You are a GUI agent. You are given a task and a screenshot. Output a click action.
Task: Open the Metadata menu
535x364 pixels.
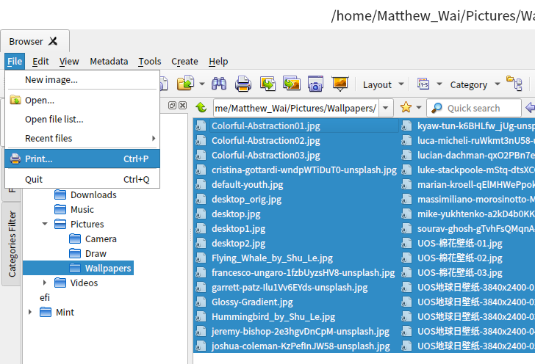point(109,62)
